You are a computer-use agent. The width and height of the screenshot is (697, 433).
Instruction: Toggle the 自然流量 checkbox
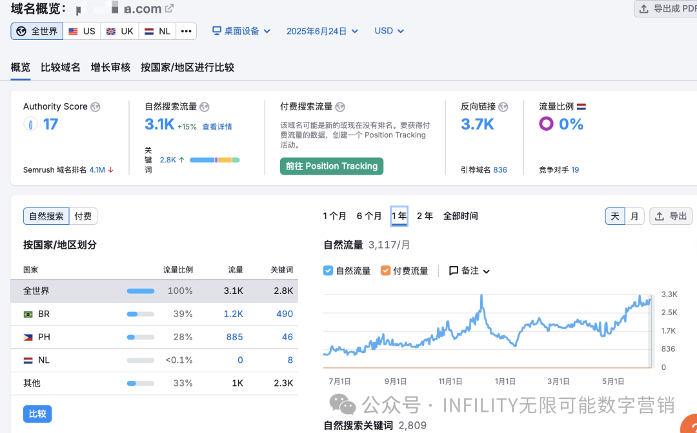point(328,271)
